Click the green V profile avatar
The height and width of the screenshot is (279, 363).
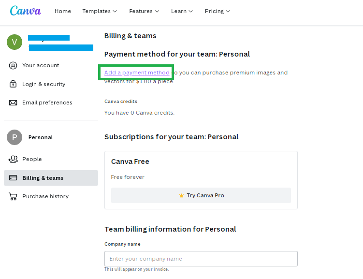[15, 42]
